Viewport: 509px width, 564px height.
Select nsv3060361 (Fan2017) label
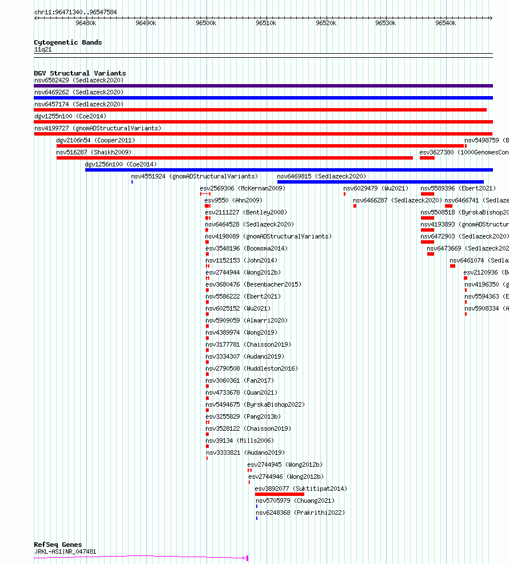point(240,380)
